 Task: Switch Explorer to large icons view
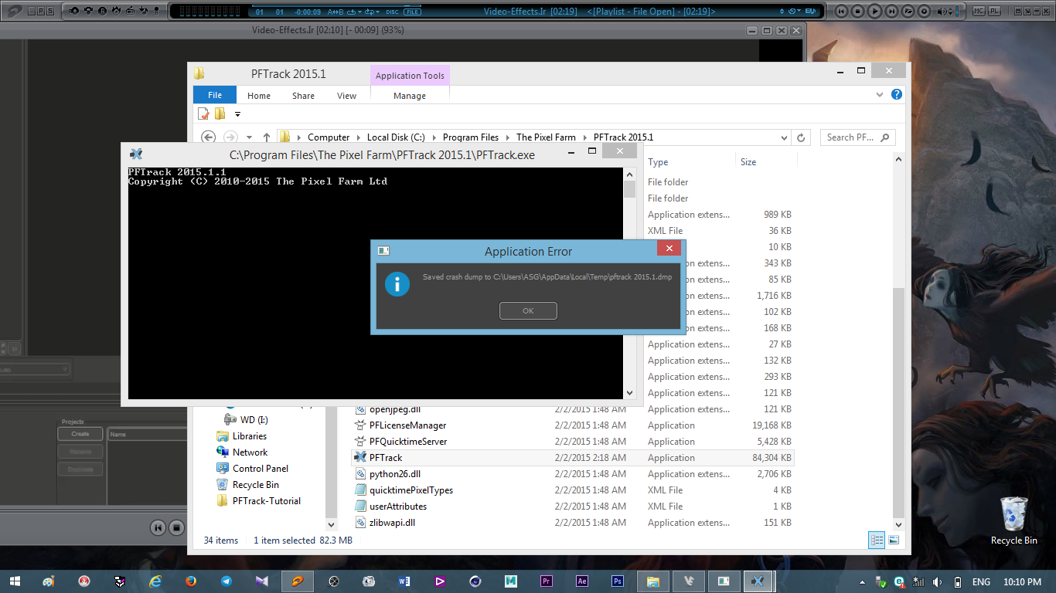click(894, 540)
